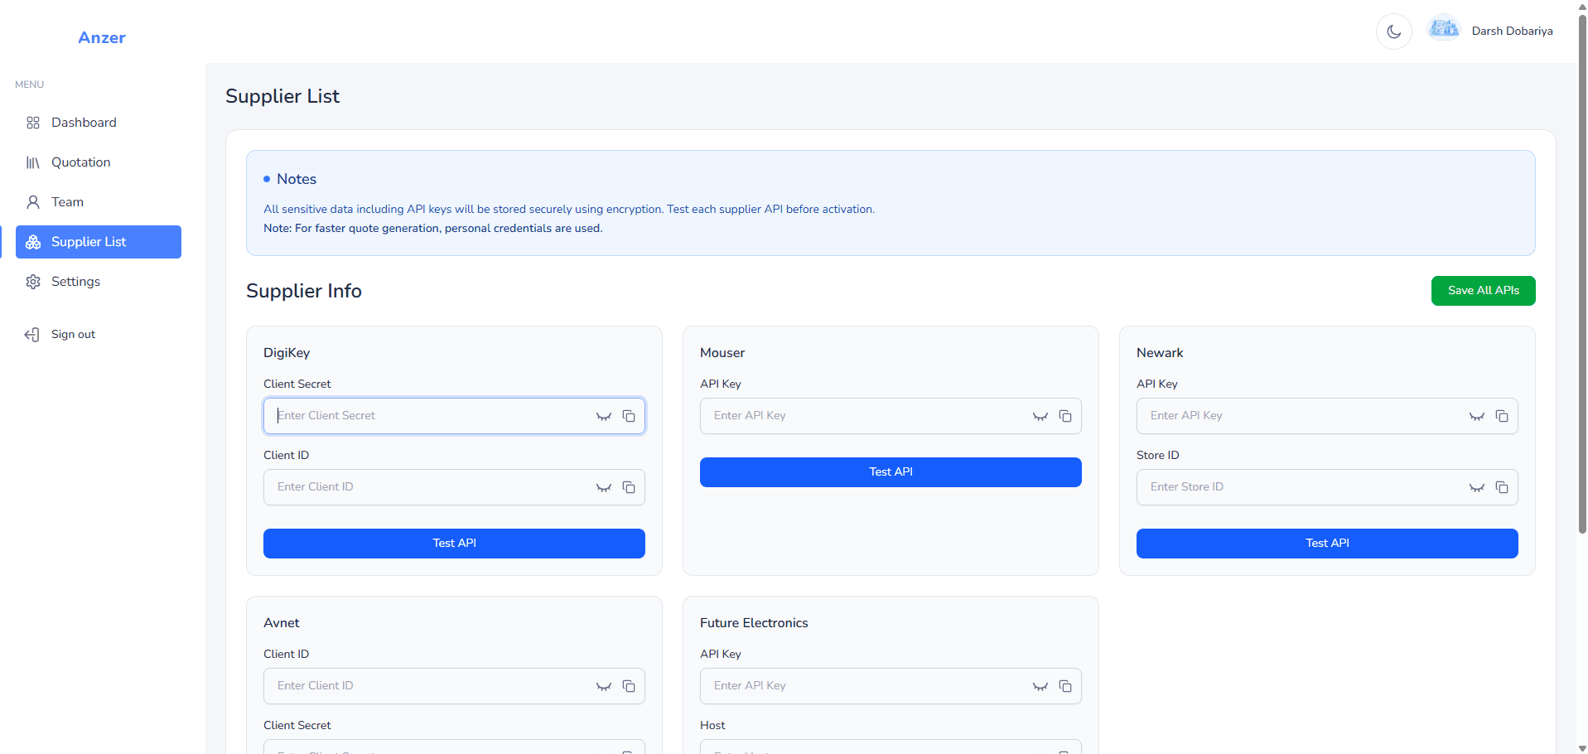1588x754 pixels.
Task: Test the Newark API
Action: click(x=1327, y=544)
